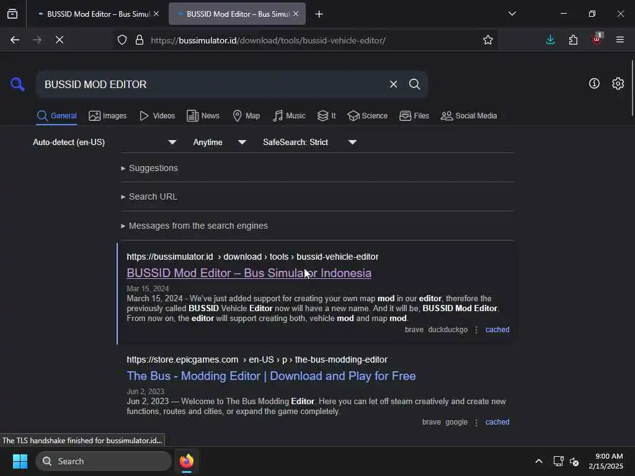The width and height of the screenshot is (635, 476).
Task: Click the muted volume tray icon
Action: click(x=574, y=461)
